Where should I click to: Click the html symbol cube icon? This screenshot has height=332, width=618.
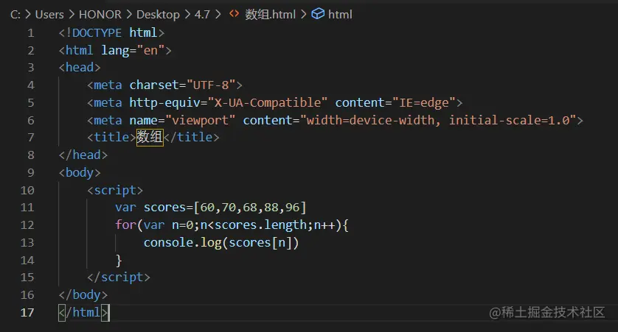(318, 14)
